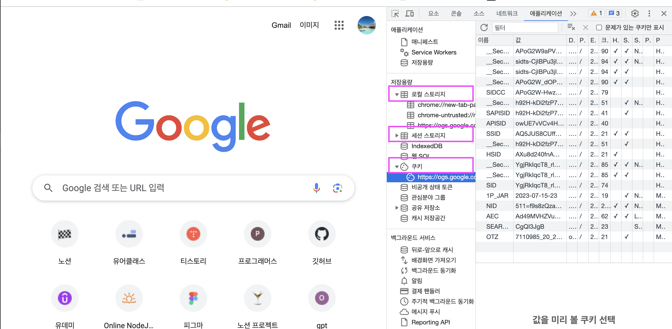This screenshot has width=672, height=329.
Task: Open the 노션 shortcut
Action: pos(65,243)
